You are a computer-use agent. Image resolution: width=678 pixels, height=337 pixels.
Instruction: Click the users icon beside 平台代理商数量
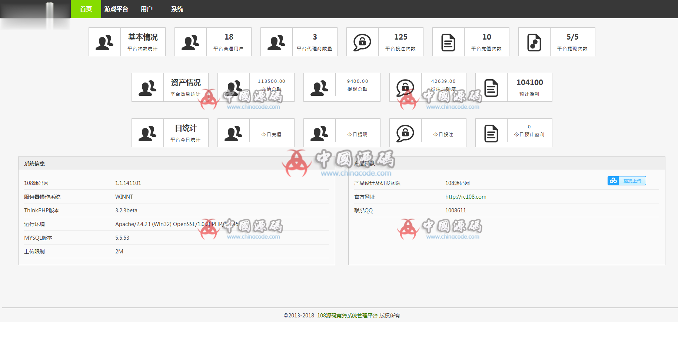(276, 42)
